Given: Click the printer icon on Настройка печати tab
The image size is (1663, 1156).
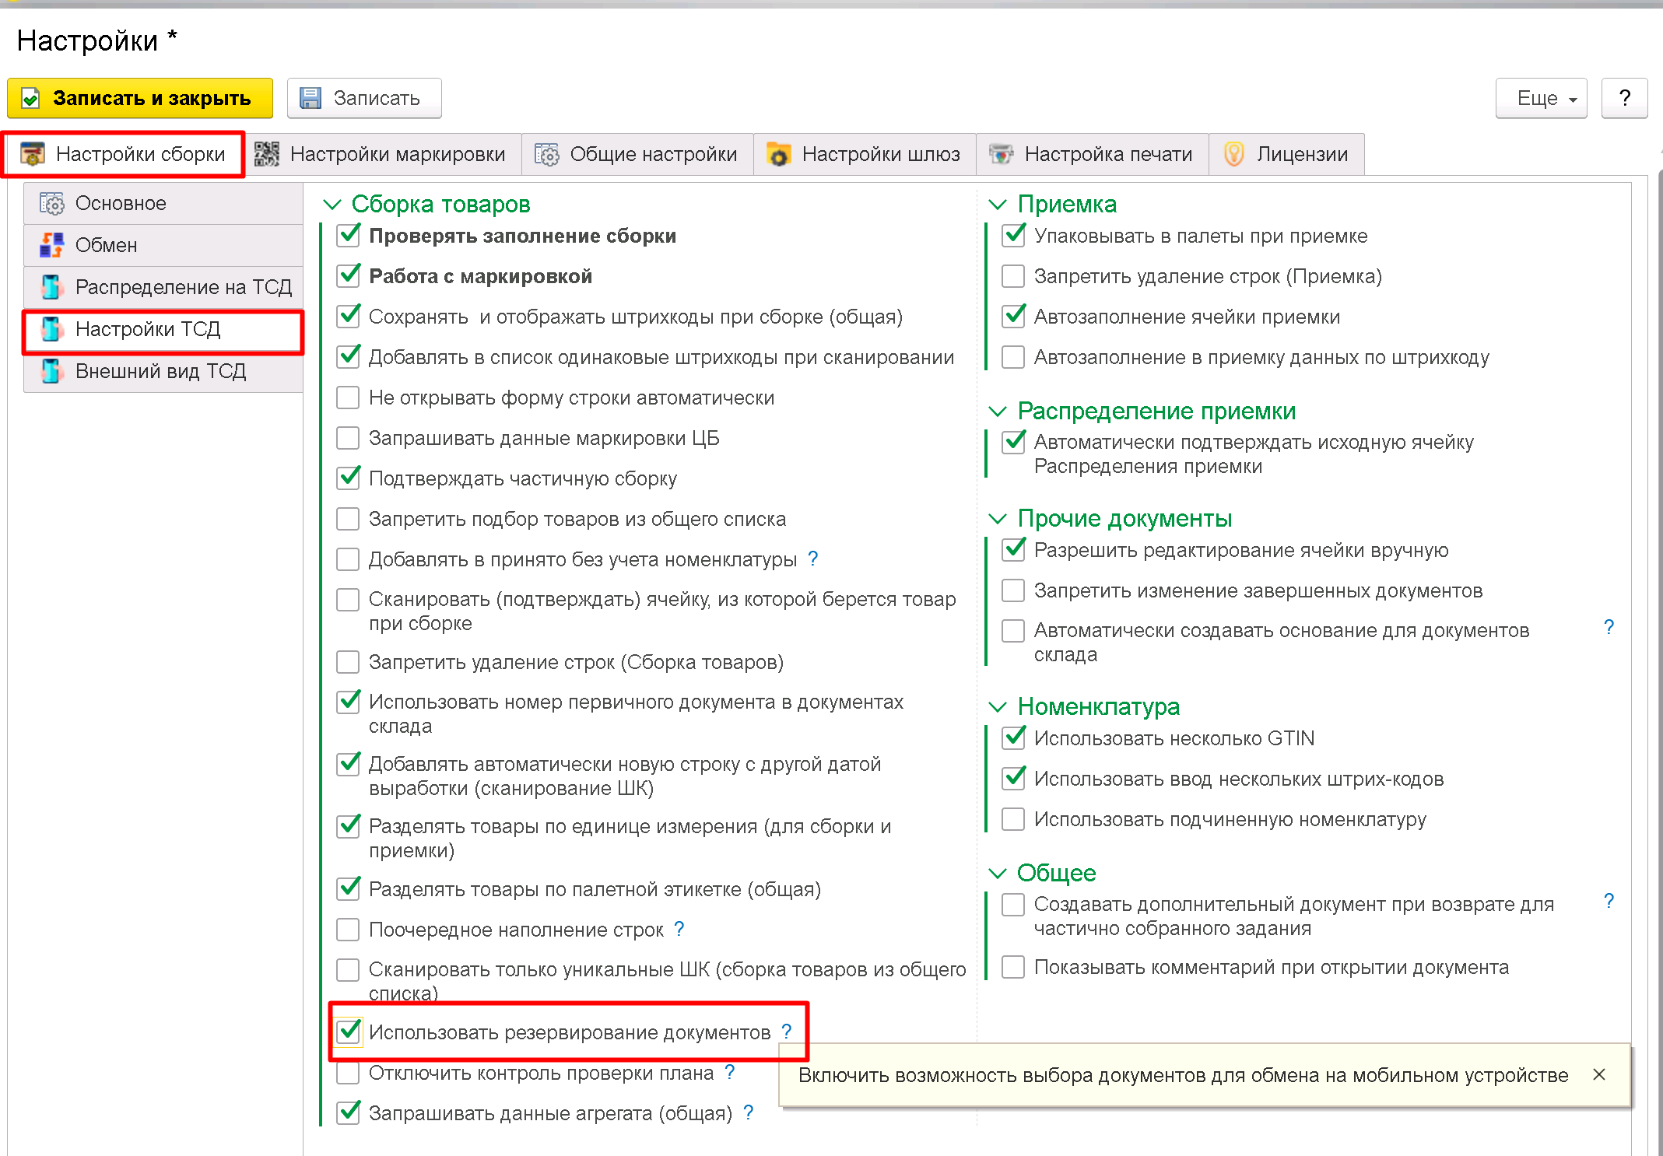Looking at the screenshot, I should [1001, 155].
